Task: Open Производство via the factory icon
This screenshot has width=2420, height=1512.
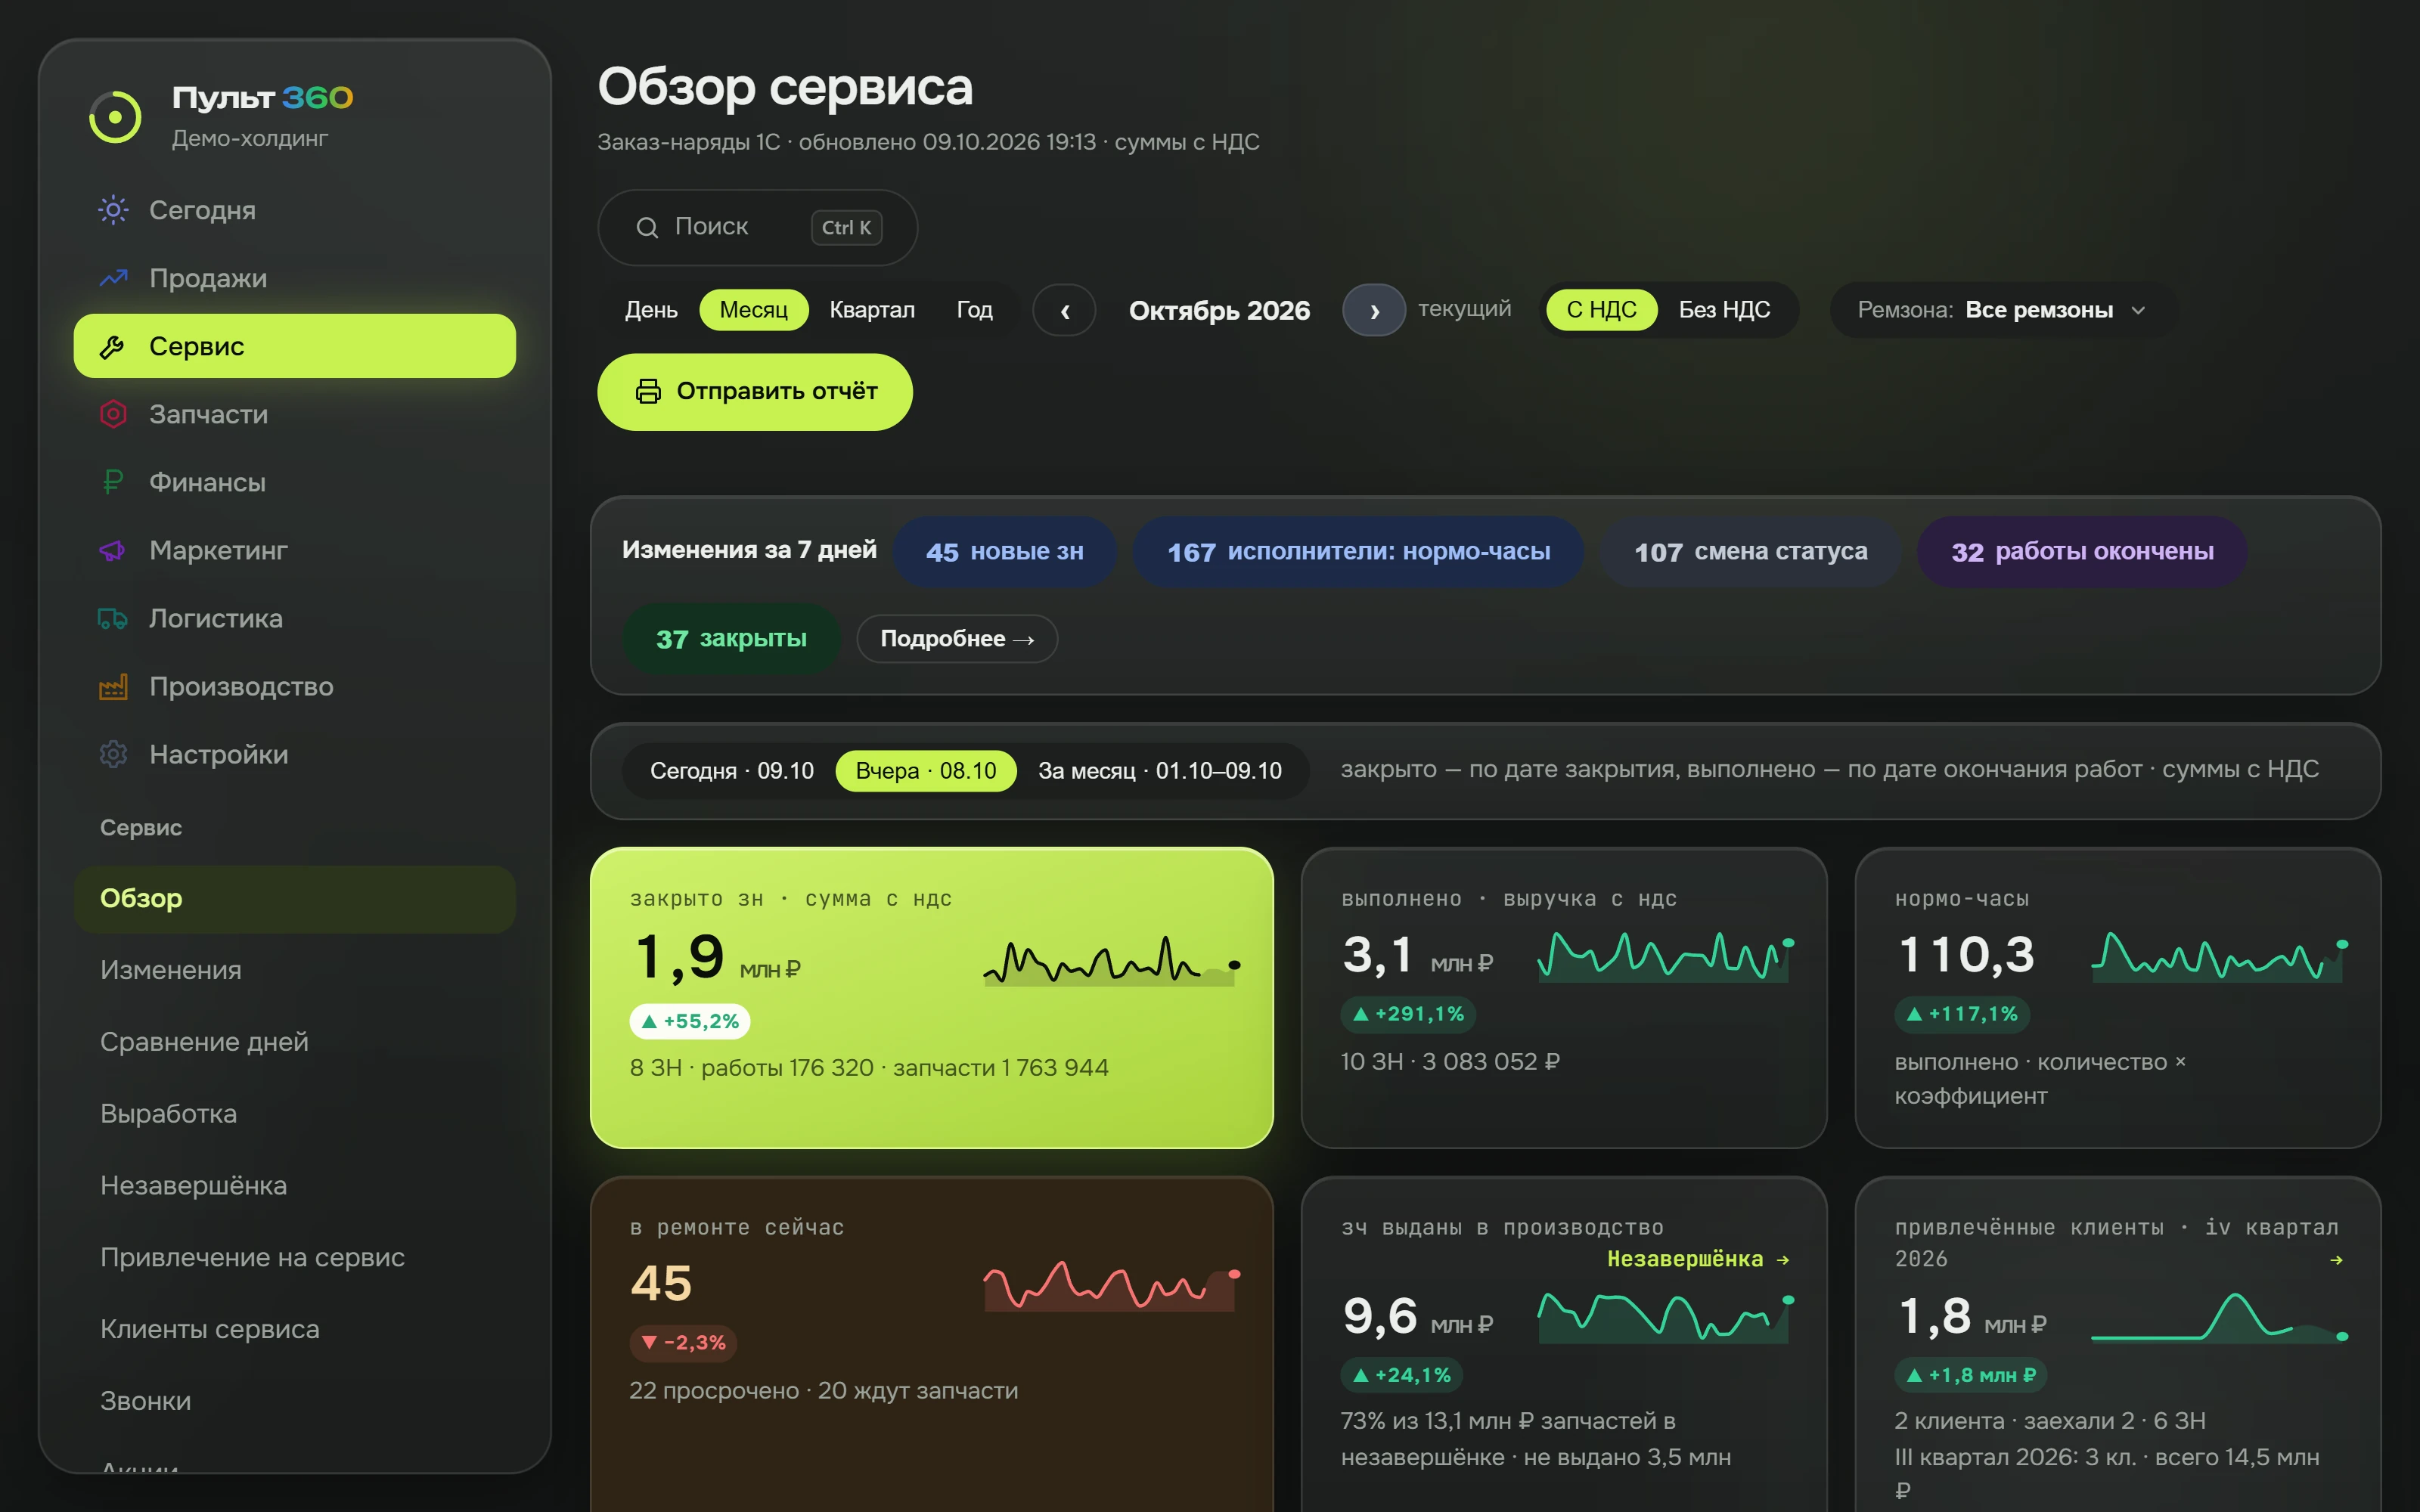Action: (x=113, y=686)
